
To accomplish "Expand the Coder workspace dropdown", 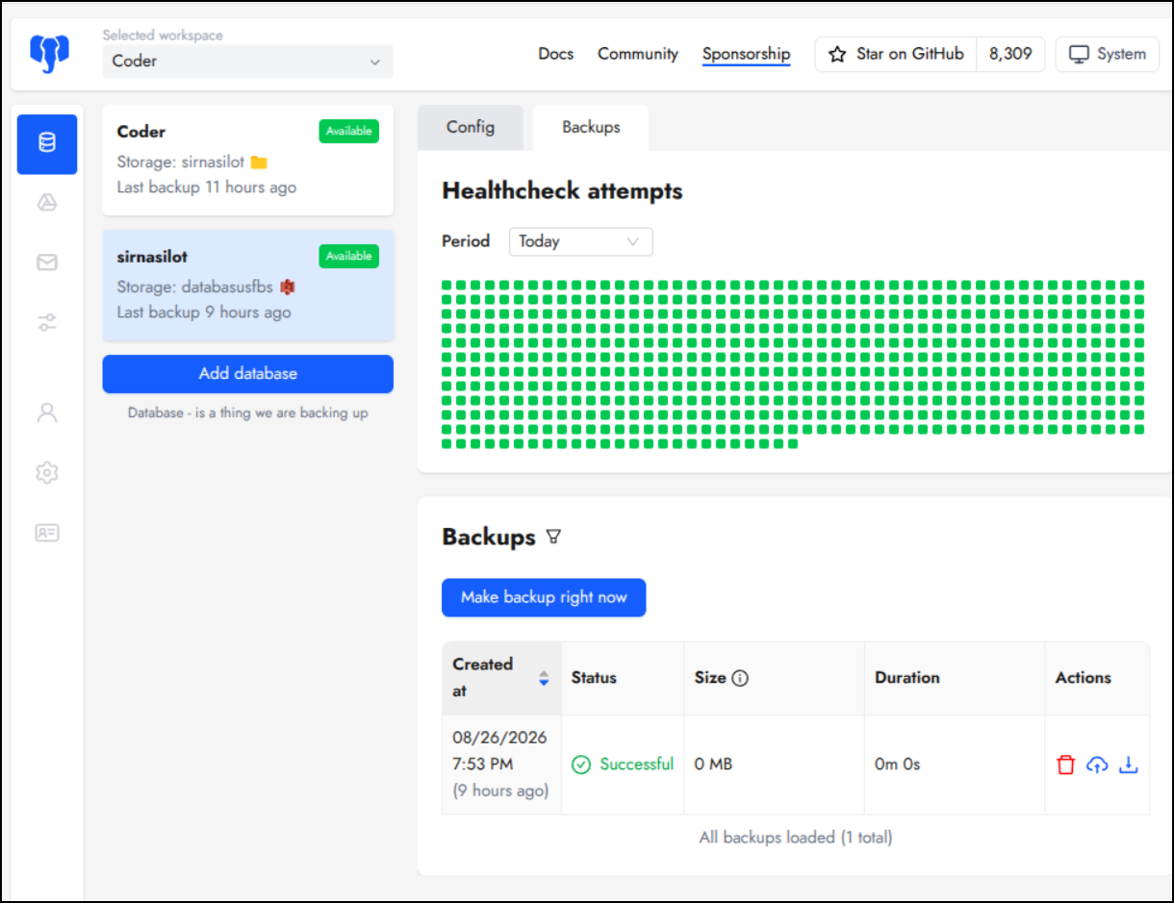I will [247, 62].
